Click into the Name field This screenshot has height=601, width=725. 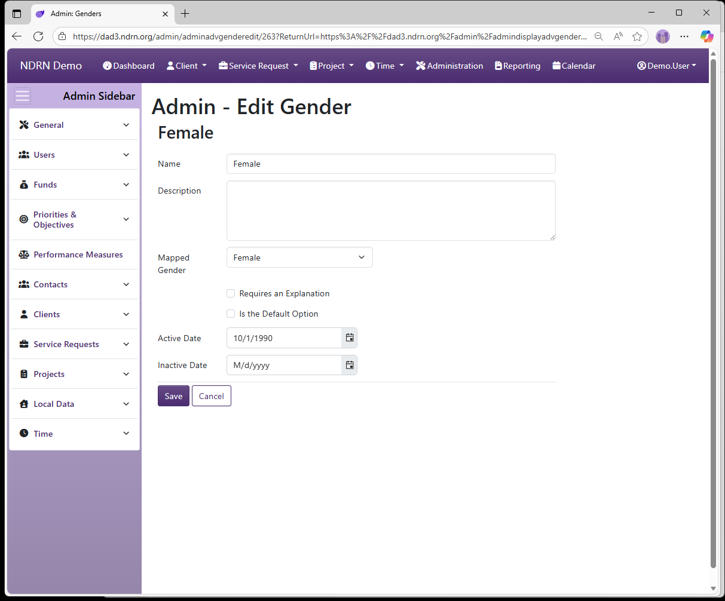point(391,164)
